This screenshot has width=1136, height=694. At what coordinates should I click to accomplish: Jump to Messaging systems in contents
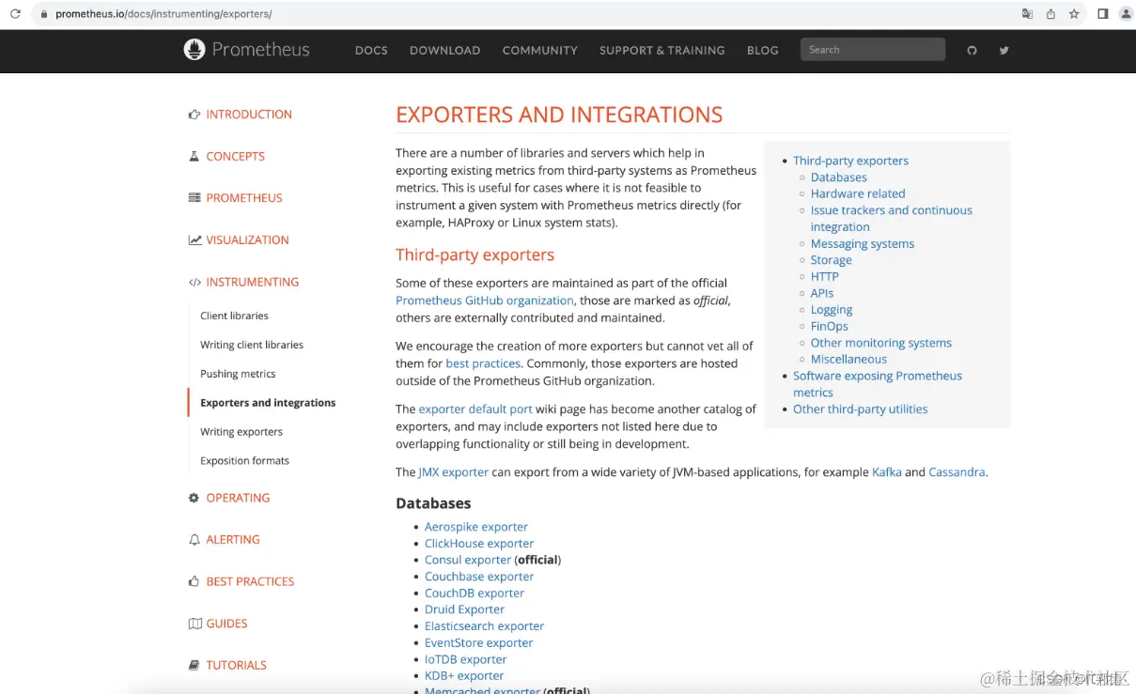click(x=863, y=243)
